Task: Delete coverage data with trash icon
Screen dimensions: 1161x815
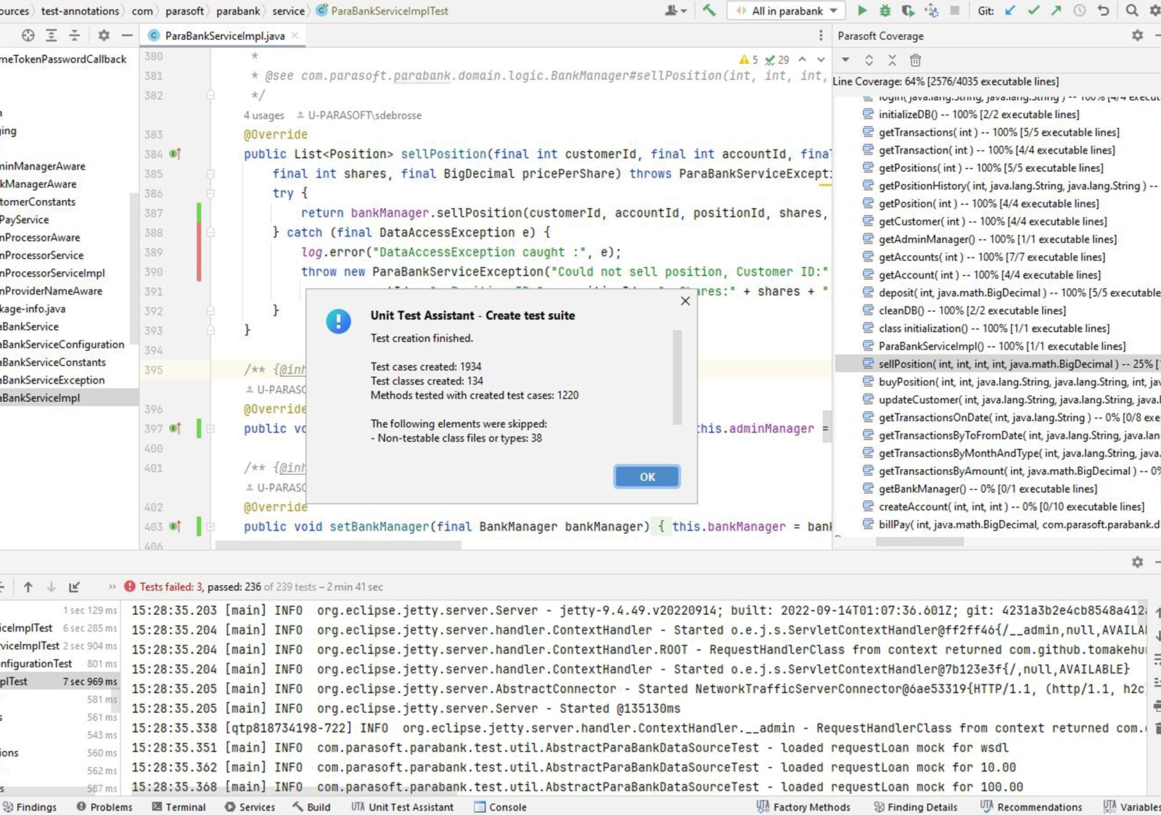Action: click(915, 60)
